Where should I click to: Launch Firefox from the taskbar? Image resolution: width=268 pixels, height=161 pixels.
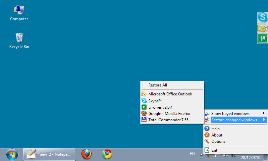click(x=87, y=154)
